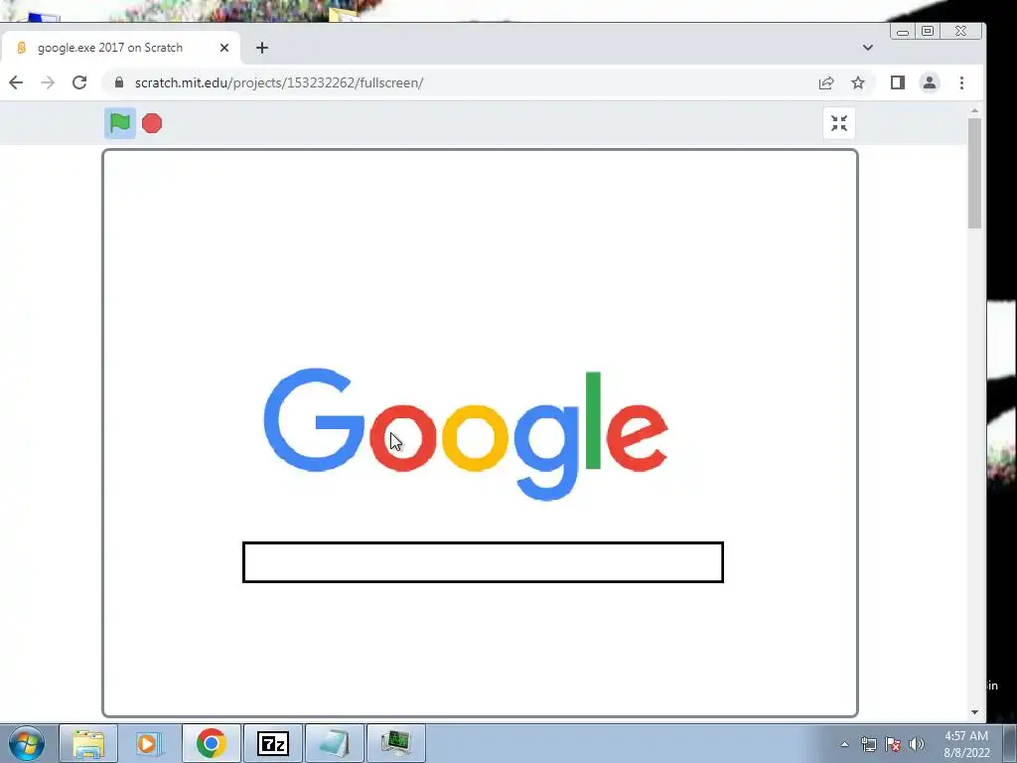Show hidden system tray icons
Viewport: 1017px width, 763px height.
[844, 744]
